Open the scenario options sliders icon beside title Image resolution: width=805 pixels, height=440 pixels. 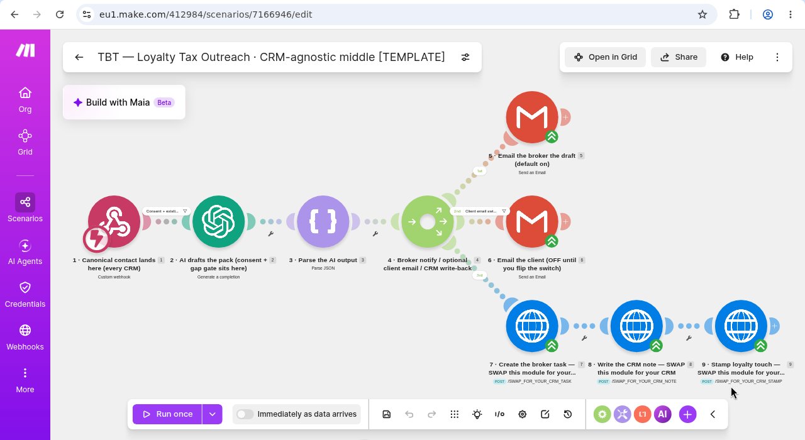point(465,57)
